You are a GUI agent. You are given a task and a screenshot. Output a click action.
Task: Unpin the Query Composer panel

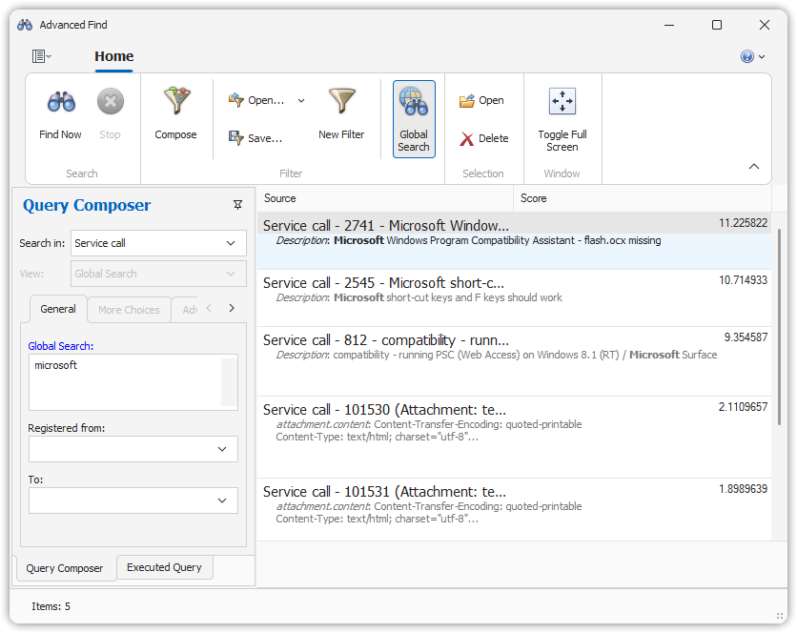237,205
